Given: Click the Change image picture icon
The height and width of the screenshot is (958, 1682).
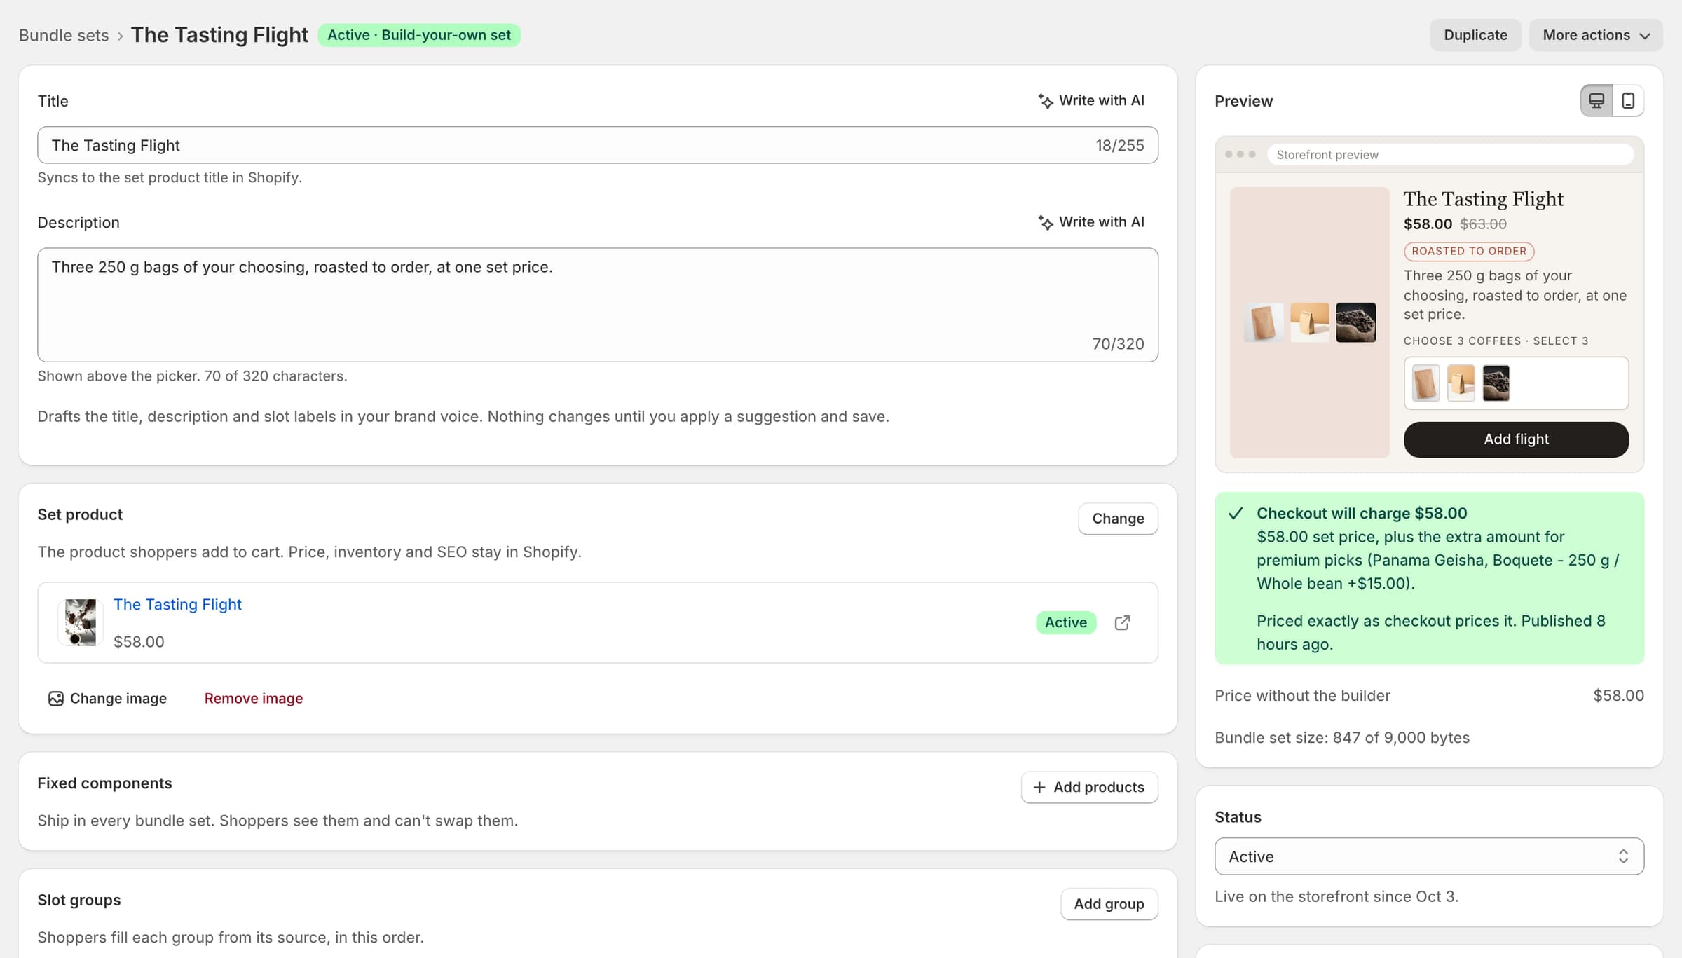Looking at the screenshot, I should point(56,698).
